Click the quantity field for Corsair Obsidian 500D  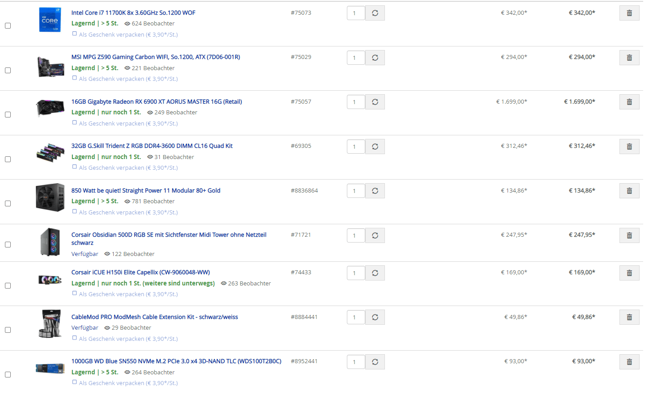356,235
